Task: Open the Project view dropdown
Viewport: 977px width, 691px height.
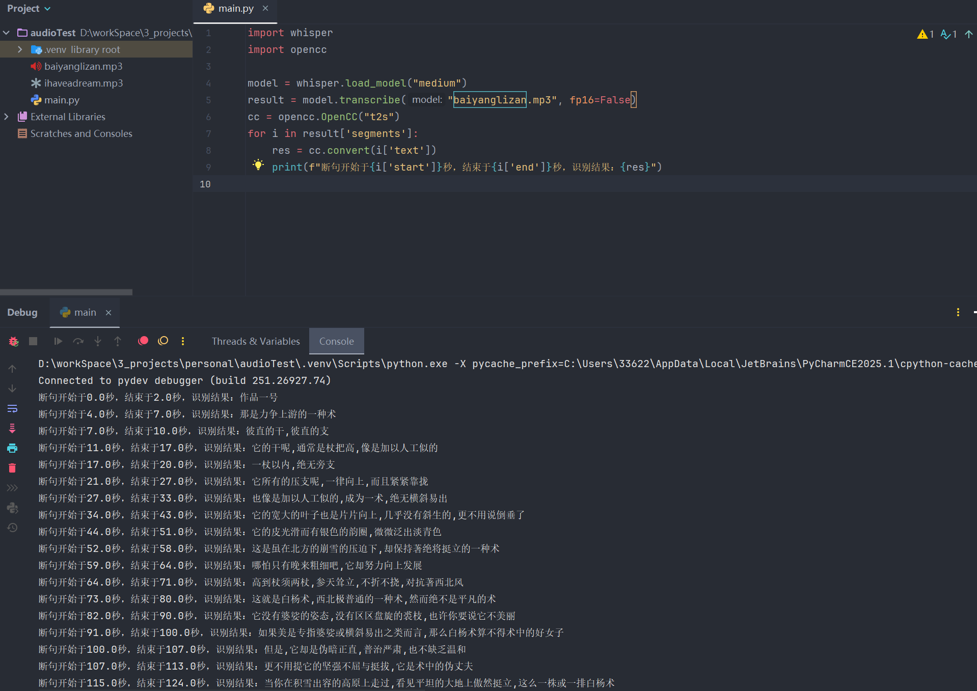Action: click(x=29, y=9)
